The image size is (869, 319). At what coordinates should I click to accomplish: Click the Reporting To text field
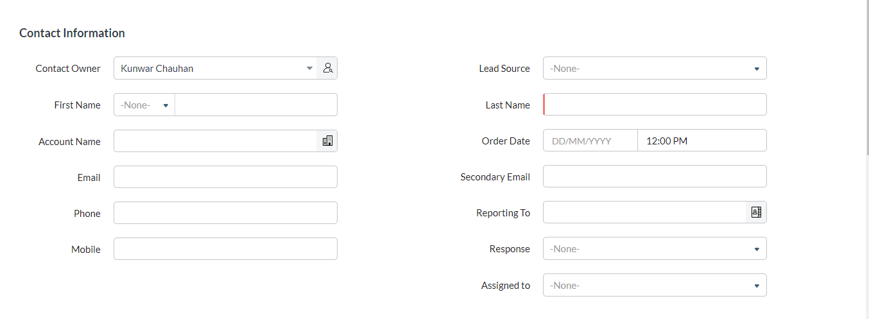[x=644, y=212]
